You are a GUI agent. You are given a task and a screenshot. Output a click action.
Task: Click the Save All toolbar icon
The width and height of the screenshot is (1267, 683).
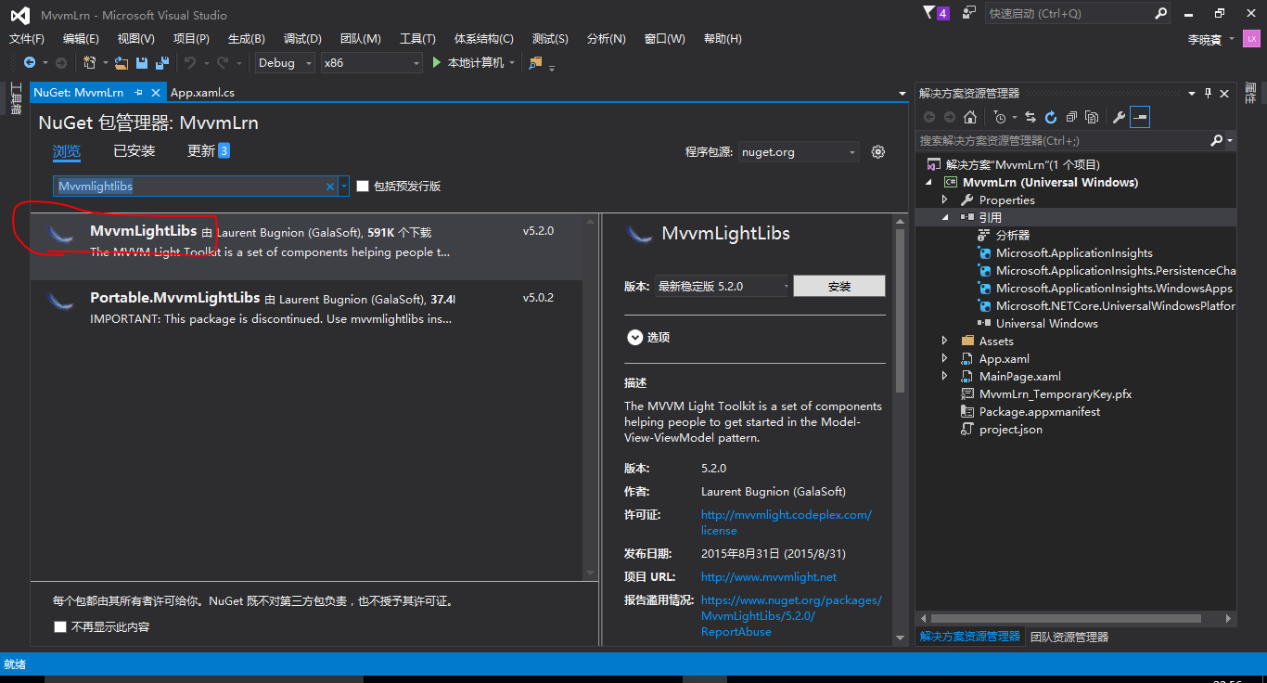(162, 63)
